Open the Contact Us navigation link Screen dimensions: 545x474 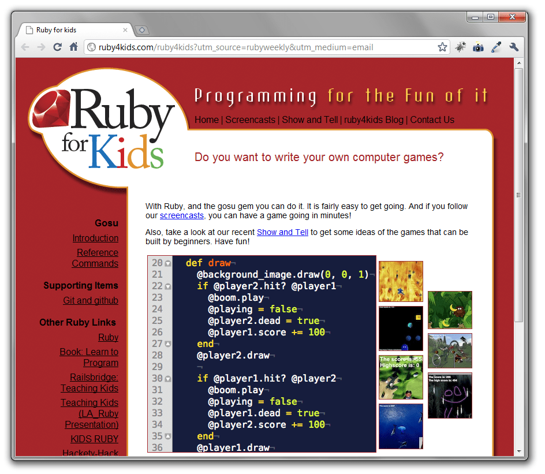coord(432,120)
